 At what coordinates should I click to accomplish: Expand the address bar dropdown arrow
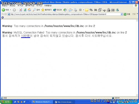(122, 14)
